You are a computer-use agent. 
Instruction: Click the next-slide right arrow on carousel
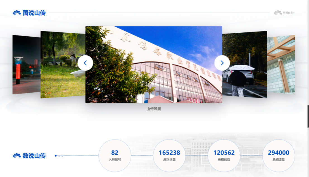click(x=222, y=63)
